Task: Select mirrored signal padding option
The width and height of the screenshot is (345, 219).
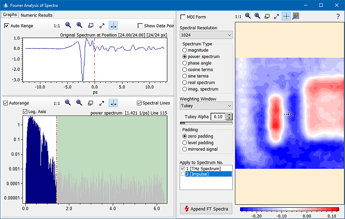Action: point(184,149)
